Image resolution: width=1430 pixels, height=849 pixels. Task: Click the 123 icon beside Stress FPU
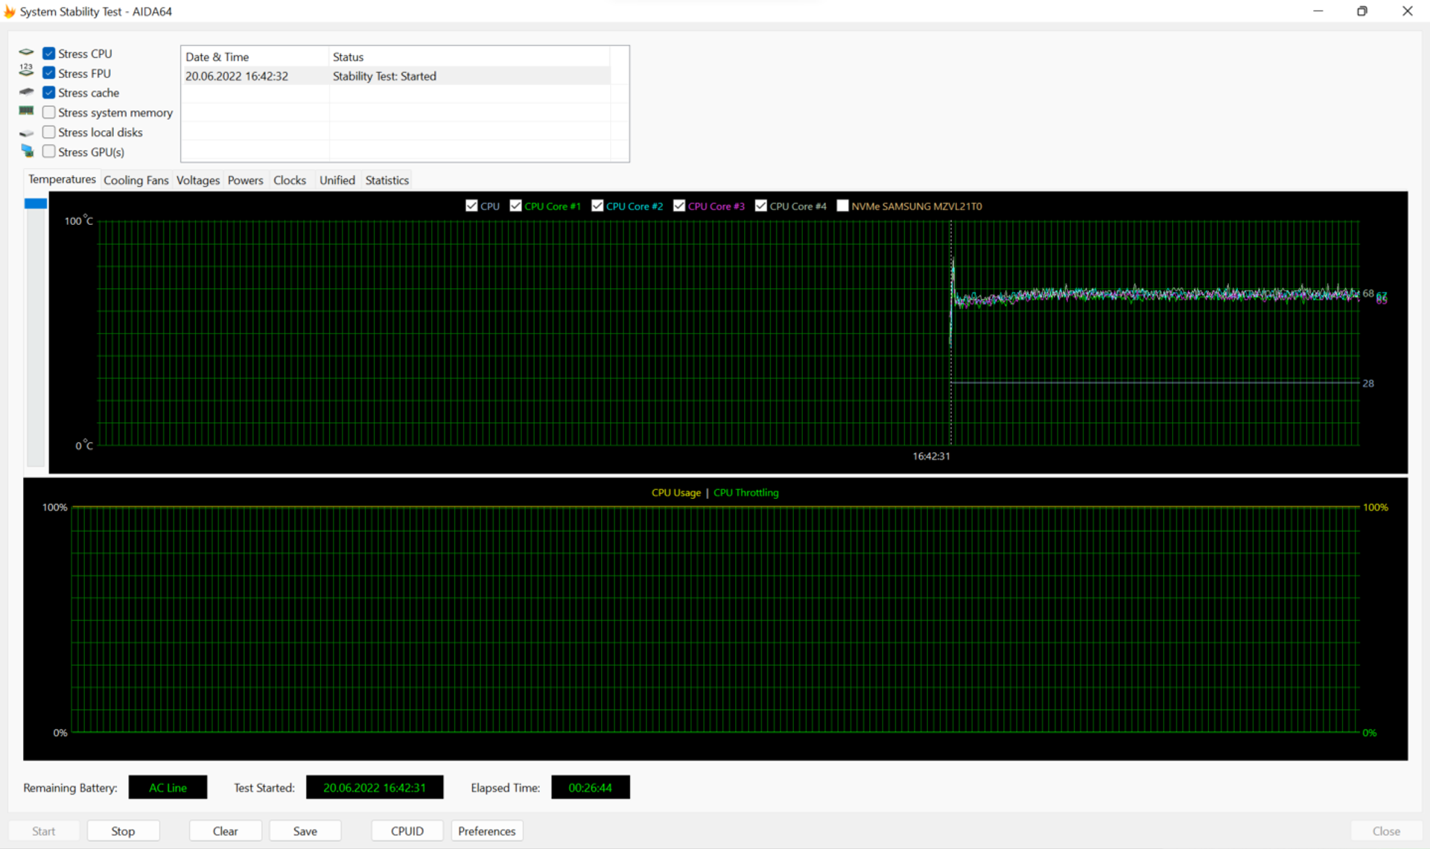(x=26, y=70)
